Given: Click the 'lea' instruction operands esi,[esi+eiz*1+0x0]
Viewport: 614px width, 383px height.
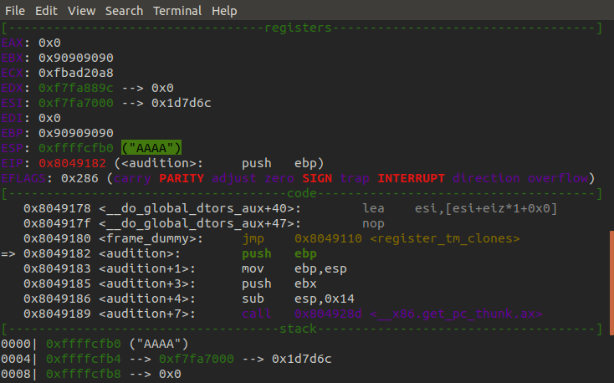Looking at the screenshot, I should click(486, 208).
